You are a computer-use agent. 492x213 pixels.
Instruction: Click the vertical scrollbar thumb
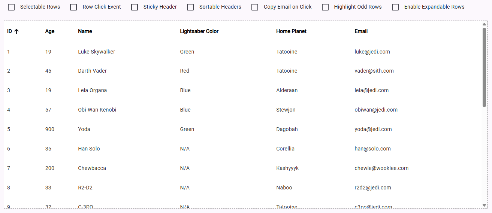pyautogui.click(x=484, y=67)
